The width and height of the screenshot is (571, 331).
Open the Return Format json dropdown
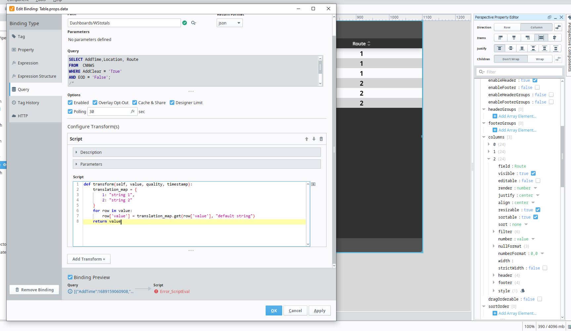click(x=230, y=23)
